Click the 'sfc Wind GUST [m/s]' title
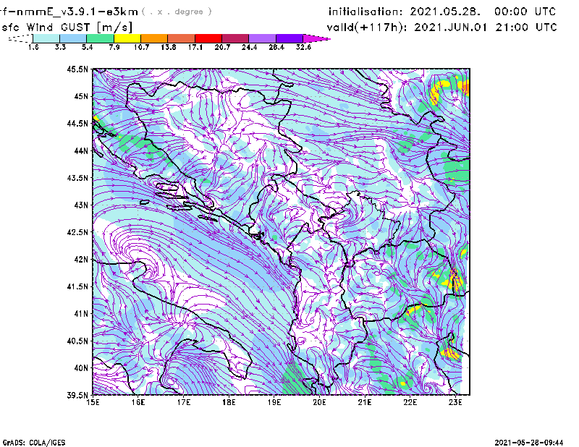 (x=67, y=27)
